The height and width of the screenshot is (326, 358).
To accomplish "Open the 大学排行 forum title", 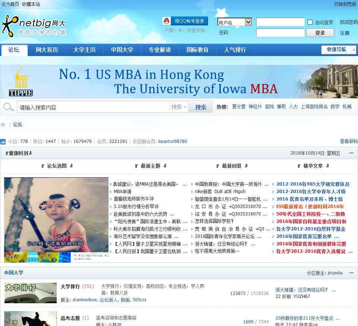I will pyautogui.click(x=70, y=286).
